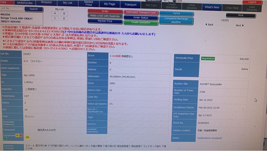Open Estimated Transport Cost

coord(140,12)
